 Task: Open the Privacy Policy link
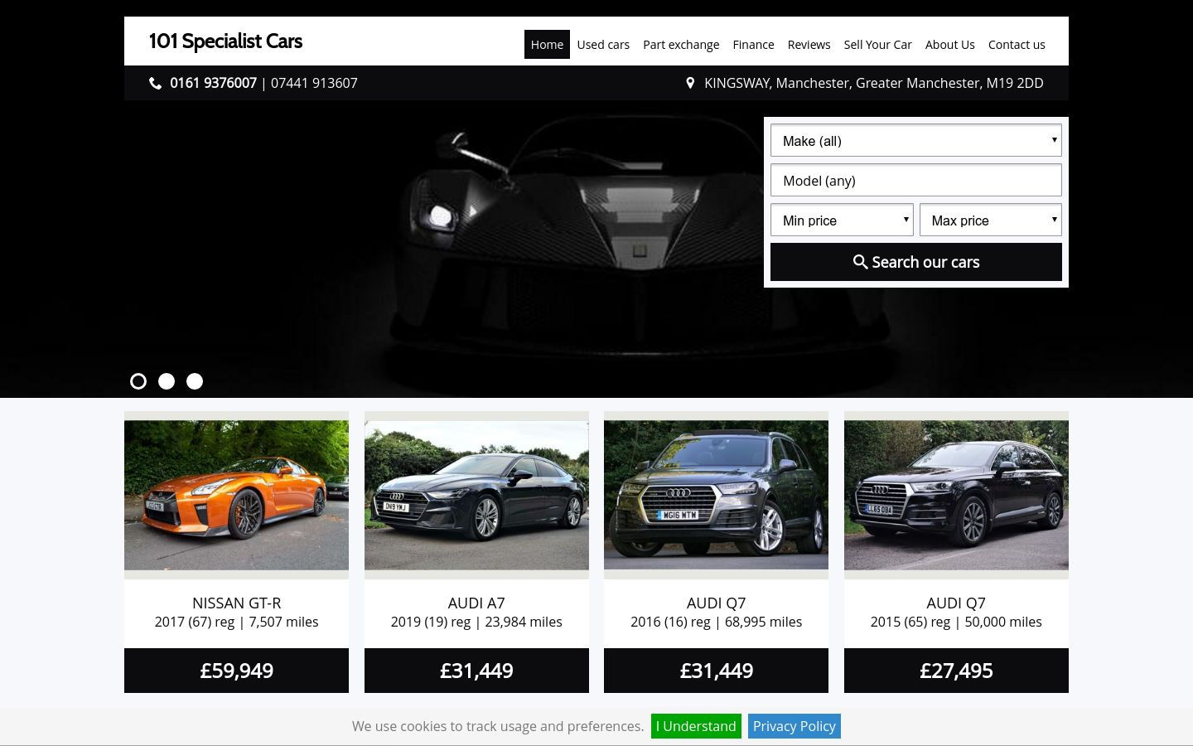click(x=795, y=726)
